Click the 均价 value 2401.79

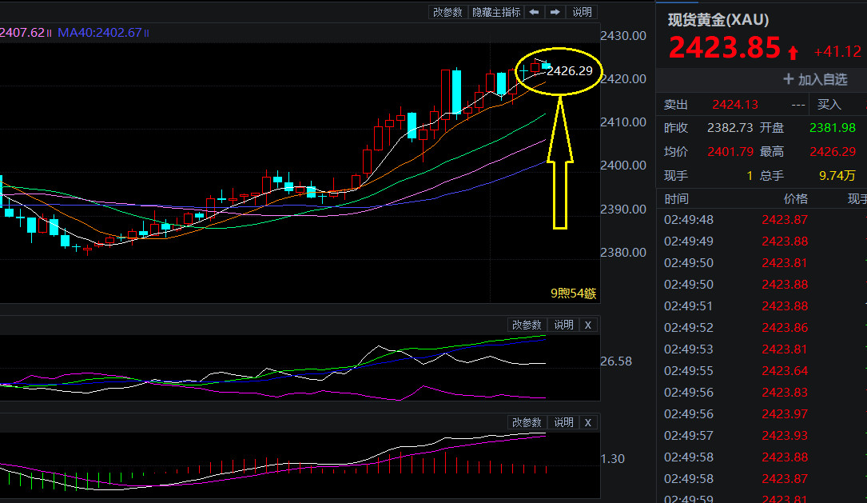730,152
